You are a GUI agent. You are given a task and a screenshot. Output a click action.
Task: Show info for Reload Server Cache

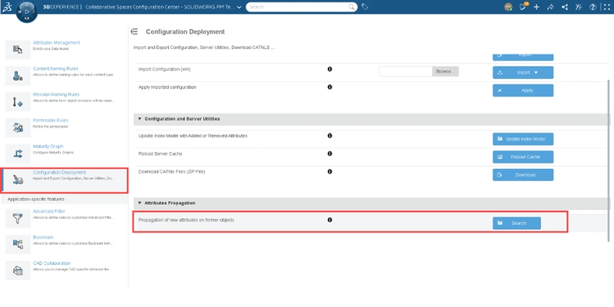click(x=330, y=153)
